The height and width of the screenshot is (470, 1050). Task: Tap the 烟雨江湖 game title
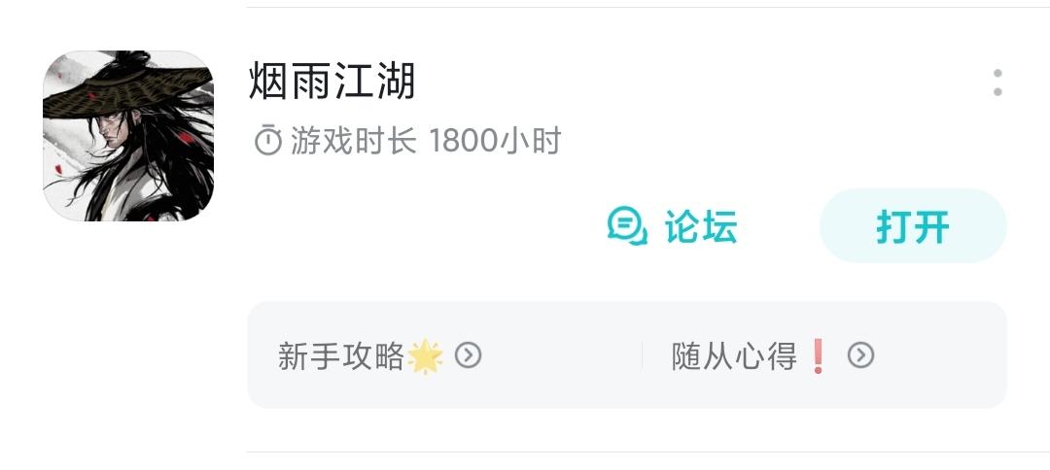click(332, 81)
